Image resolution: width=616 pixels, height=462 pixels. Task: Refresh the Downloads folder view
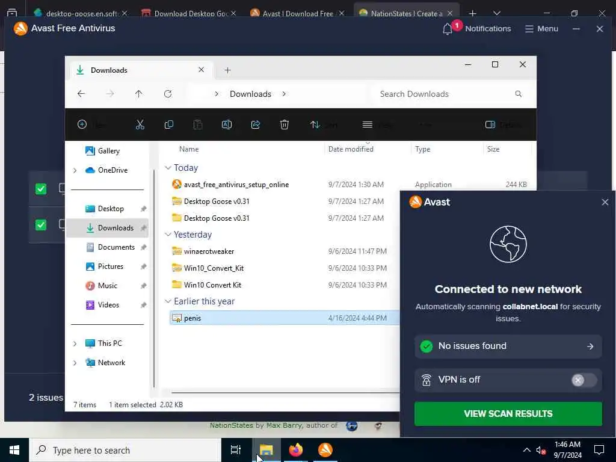[x=168, y=94]
